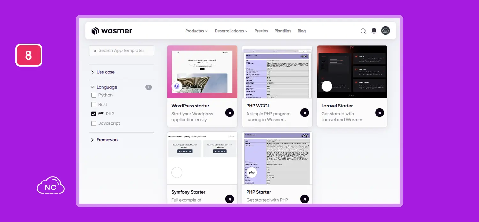The height and width of the screenshot is (222, 479).
Task: Open the Productos dropdown menu
Action: coord(196,31)
